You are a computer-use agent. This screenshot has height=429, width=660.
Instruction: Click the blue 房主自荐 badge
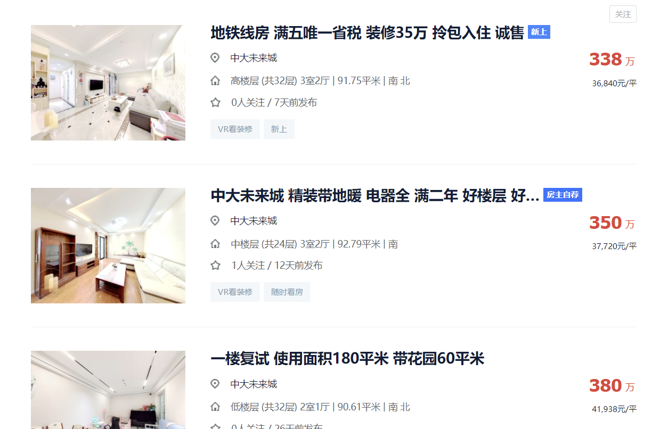point(563,195)
